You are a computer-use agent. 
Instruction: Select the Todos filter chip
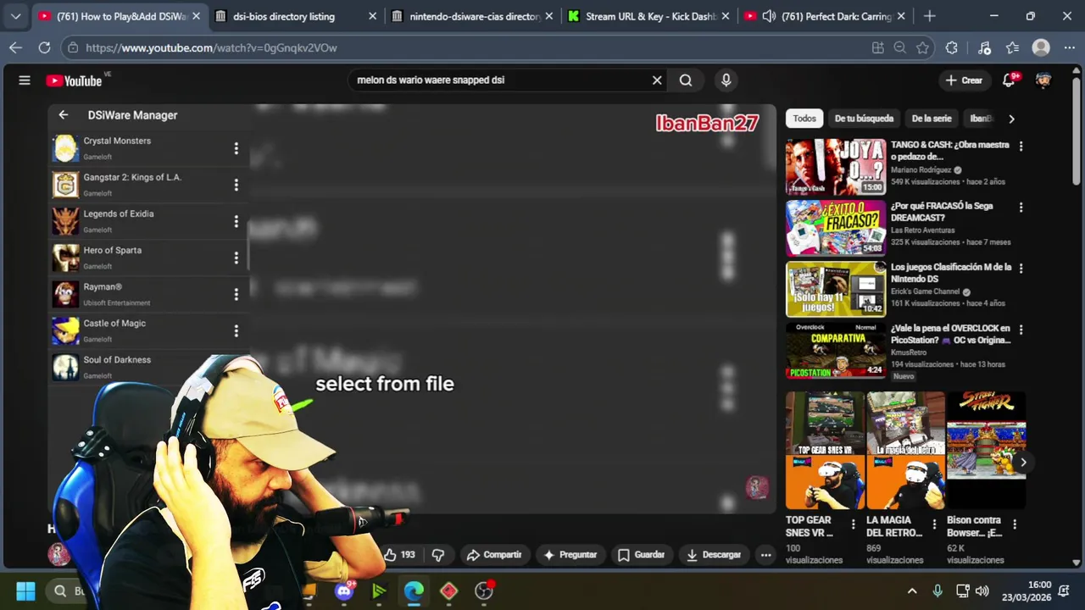[x=804, y=119]
